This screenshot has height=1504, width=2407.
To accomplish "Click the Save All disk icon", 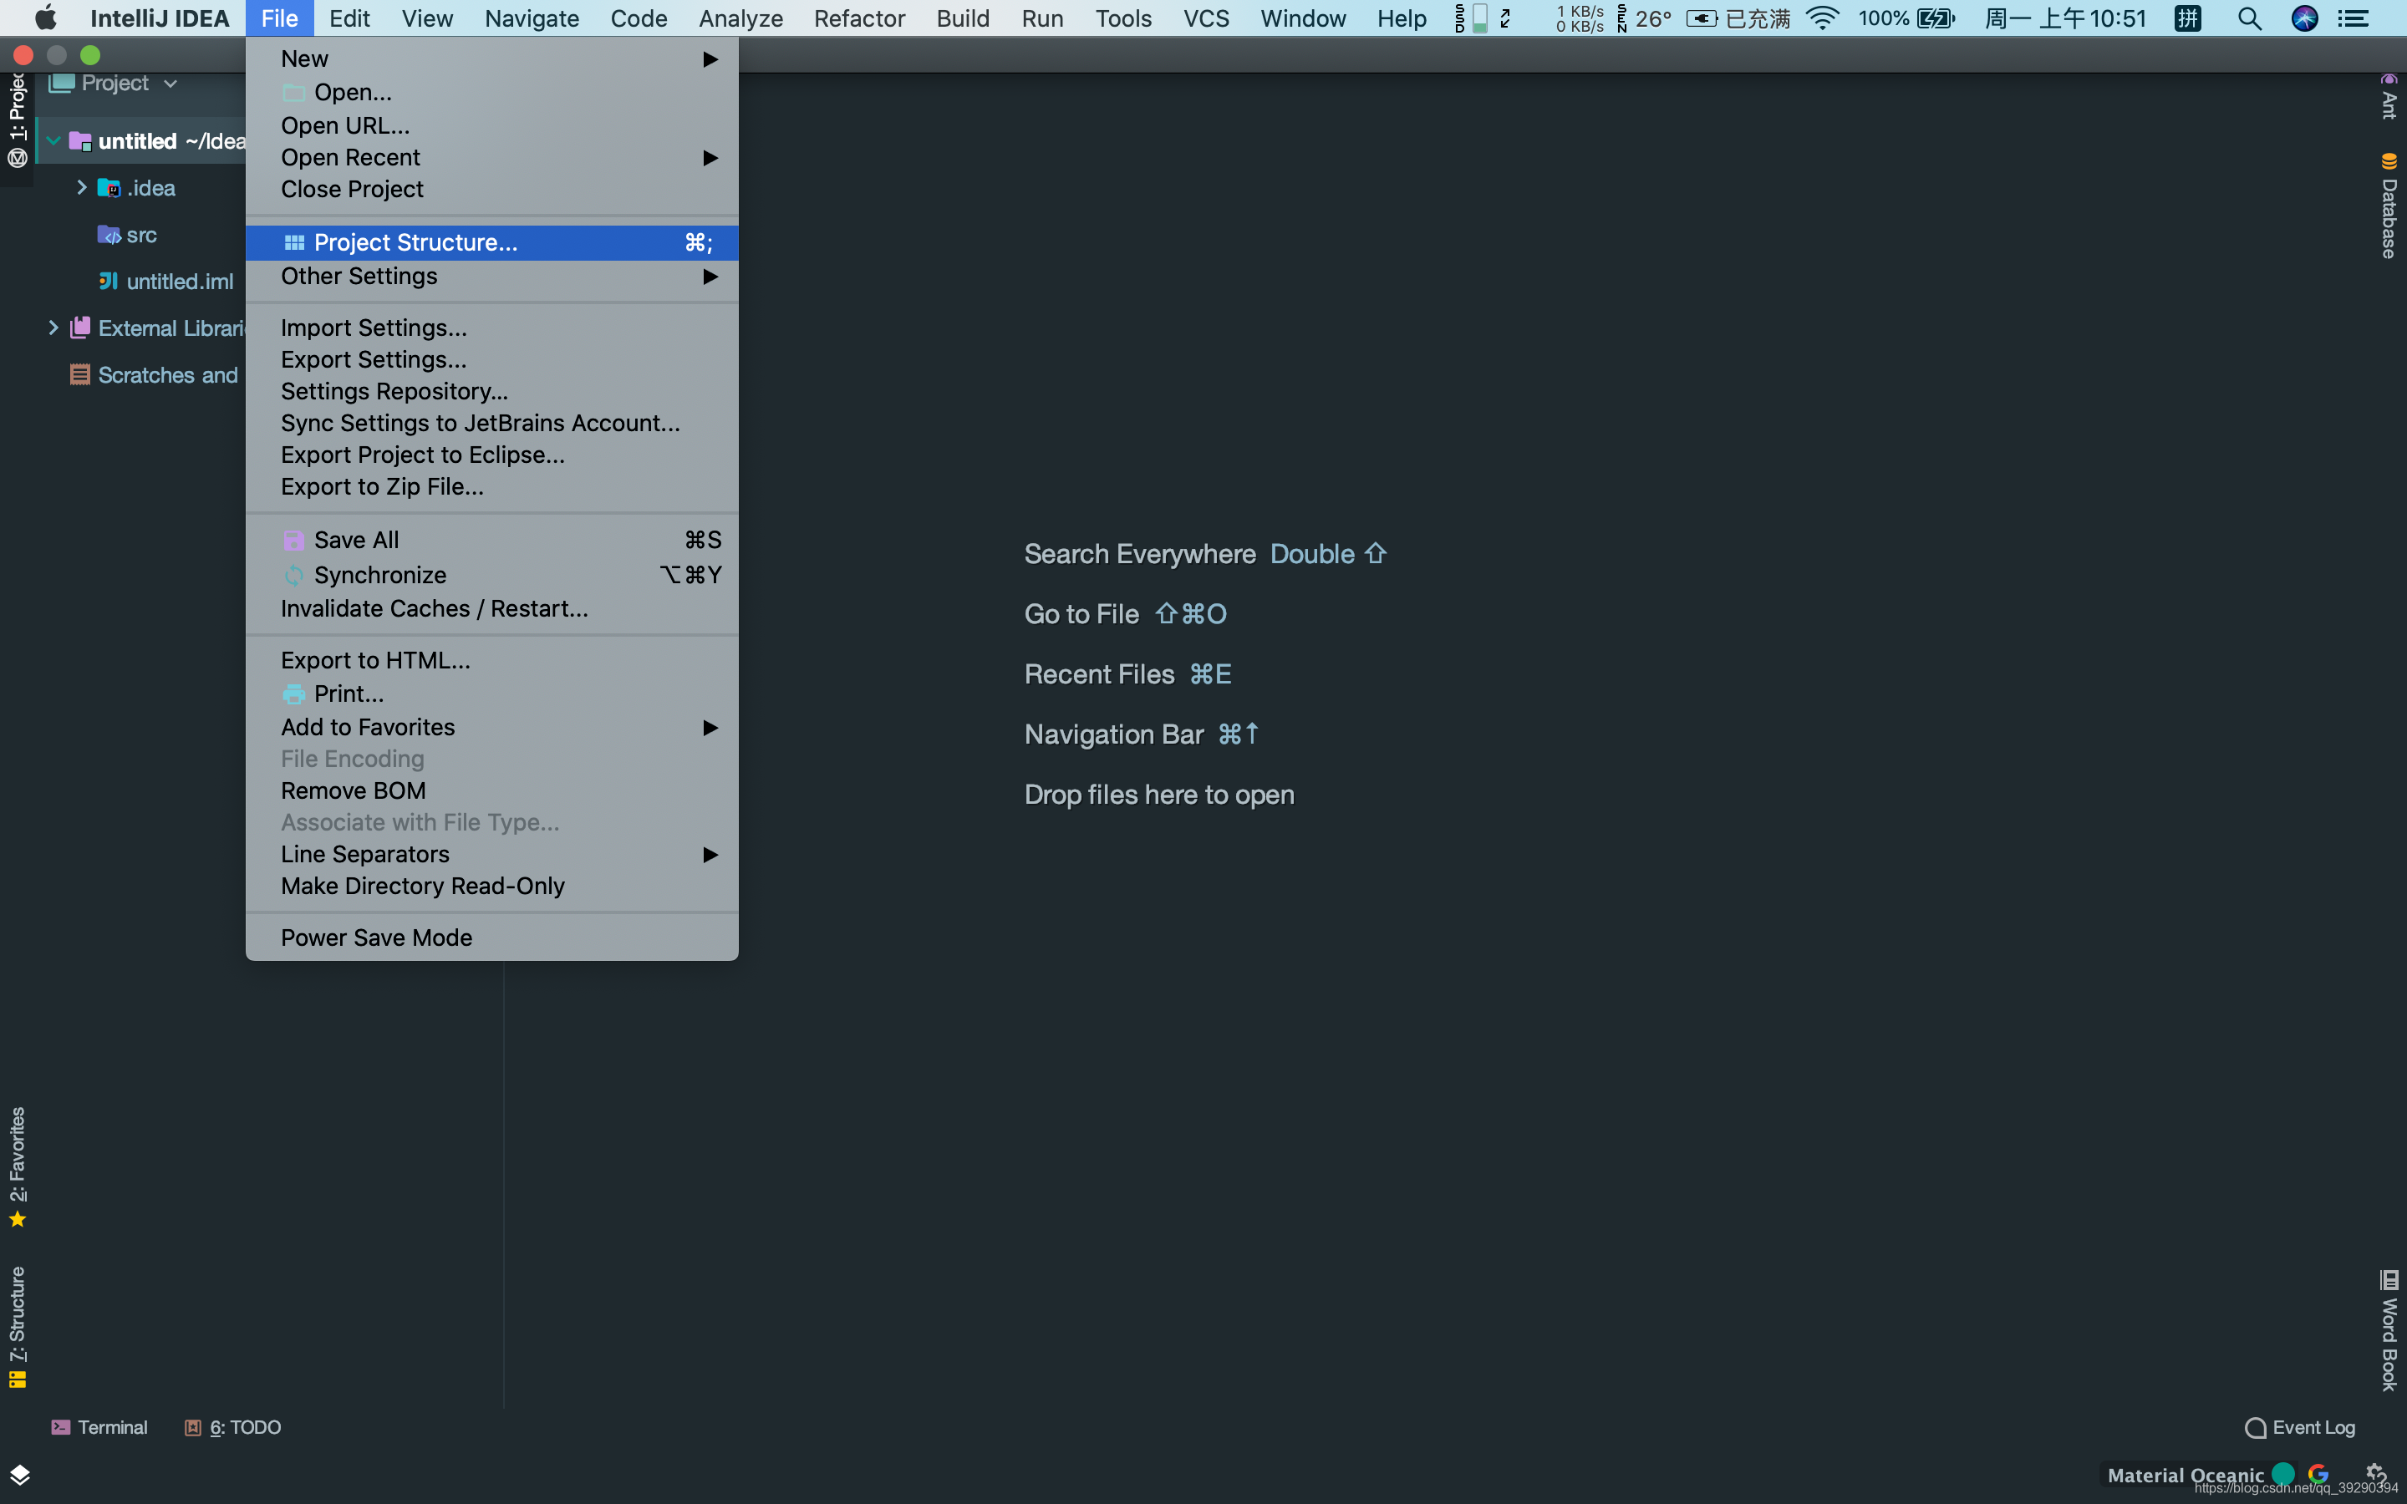I will [x=293, y=540].
